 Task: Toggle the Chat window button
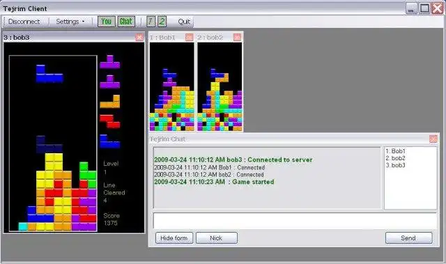[126, 22]
